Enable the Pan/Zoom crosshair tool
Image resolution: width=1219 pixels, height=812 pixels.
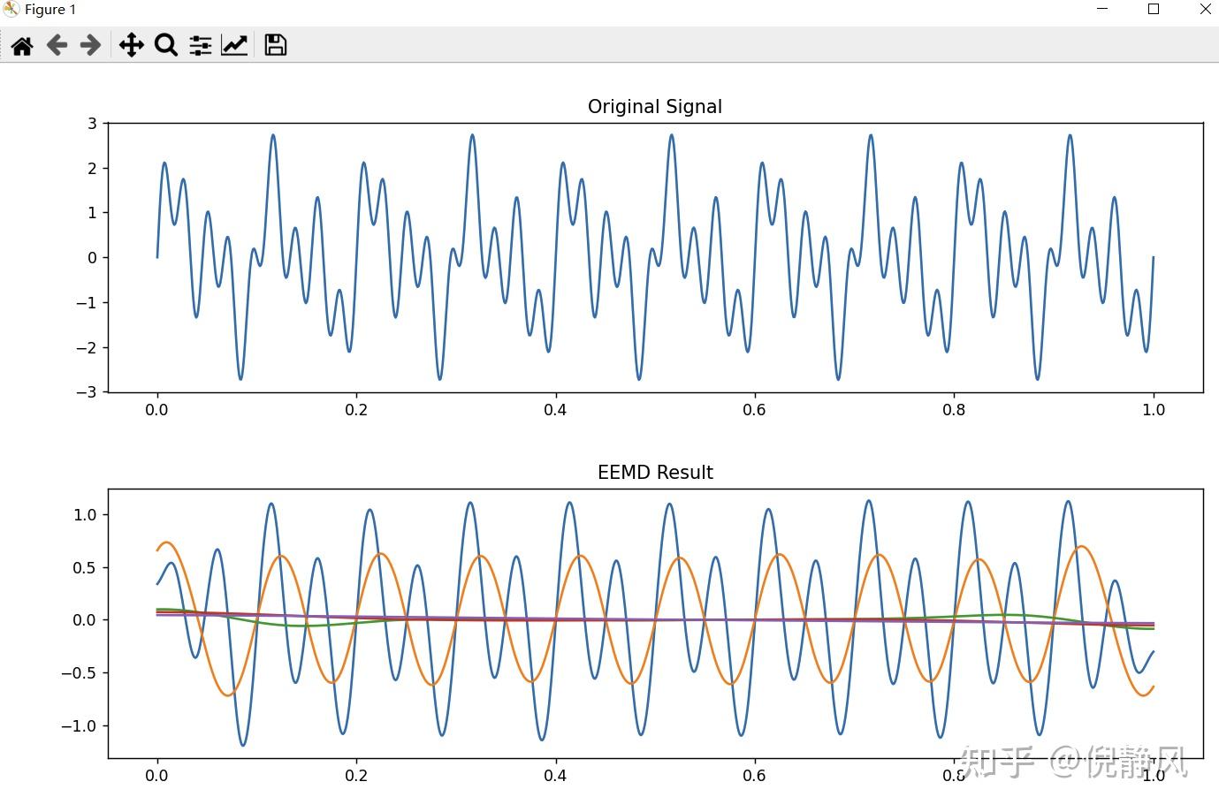[x=131, y=45]
